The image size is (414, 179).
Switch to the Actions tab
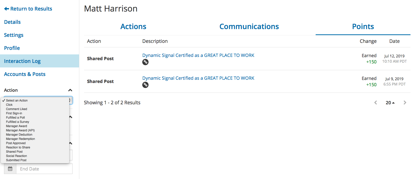133,27
